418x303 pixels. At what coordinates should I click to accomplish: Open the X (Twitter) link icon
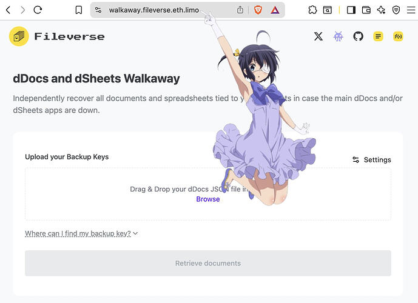tap(319, 36)
